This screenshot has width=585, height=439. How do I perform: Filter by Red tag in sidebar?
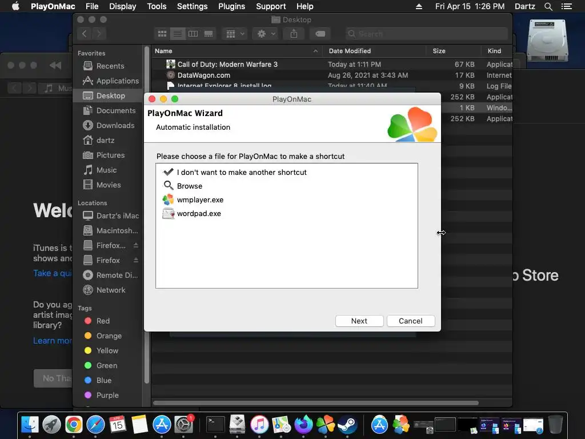(107, 321)
